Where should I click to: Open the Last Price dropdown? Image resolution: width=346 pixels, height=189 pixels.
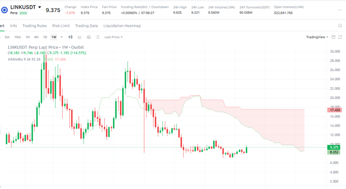[x=113, y=37]
